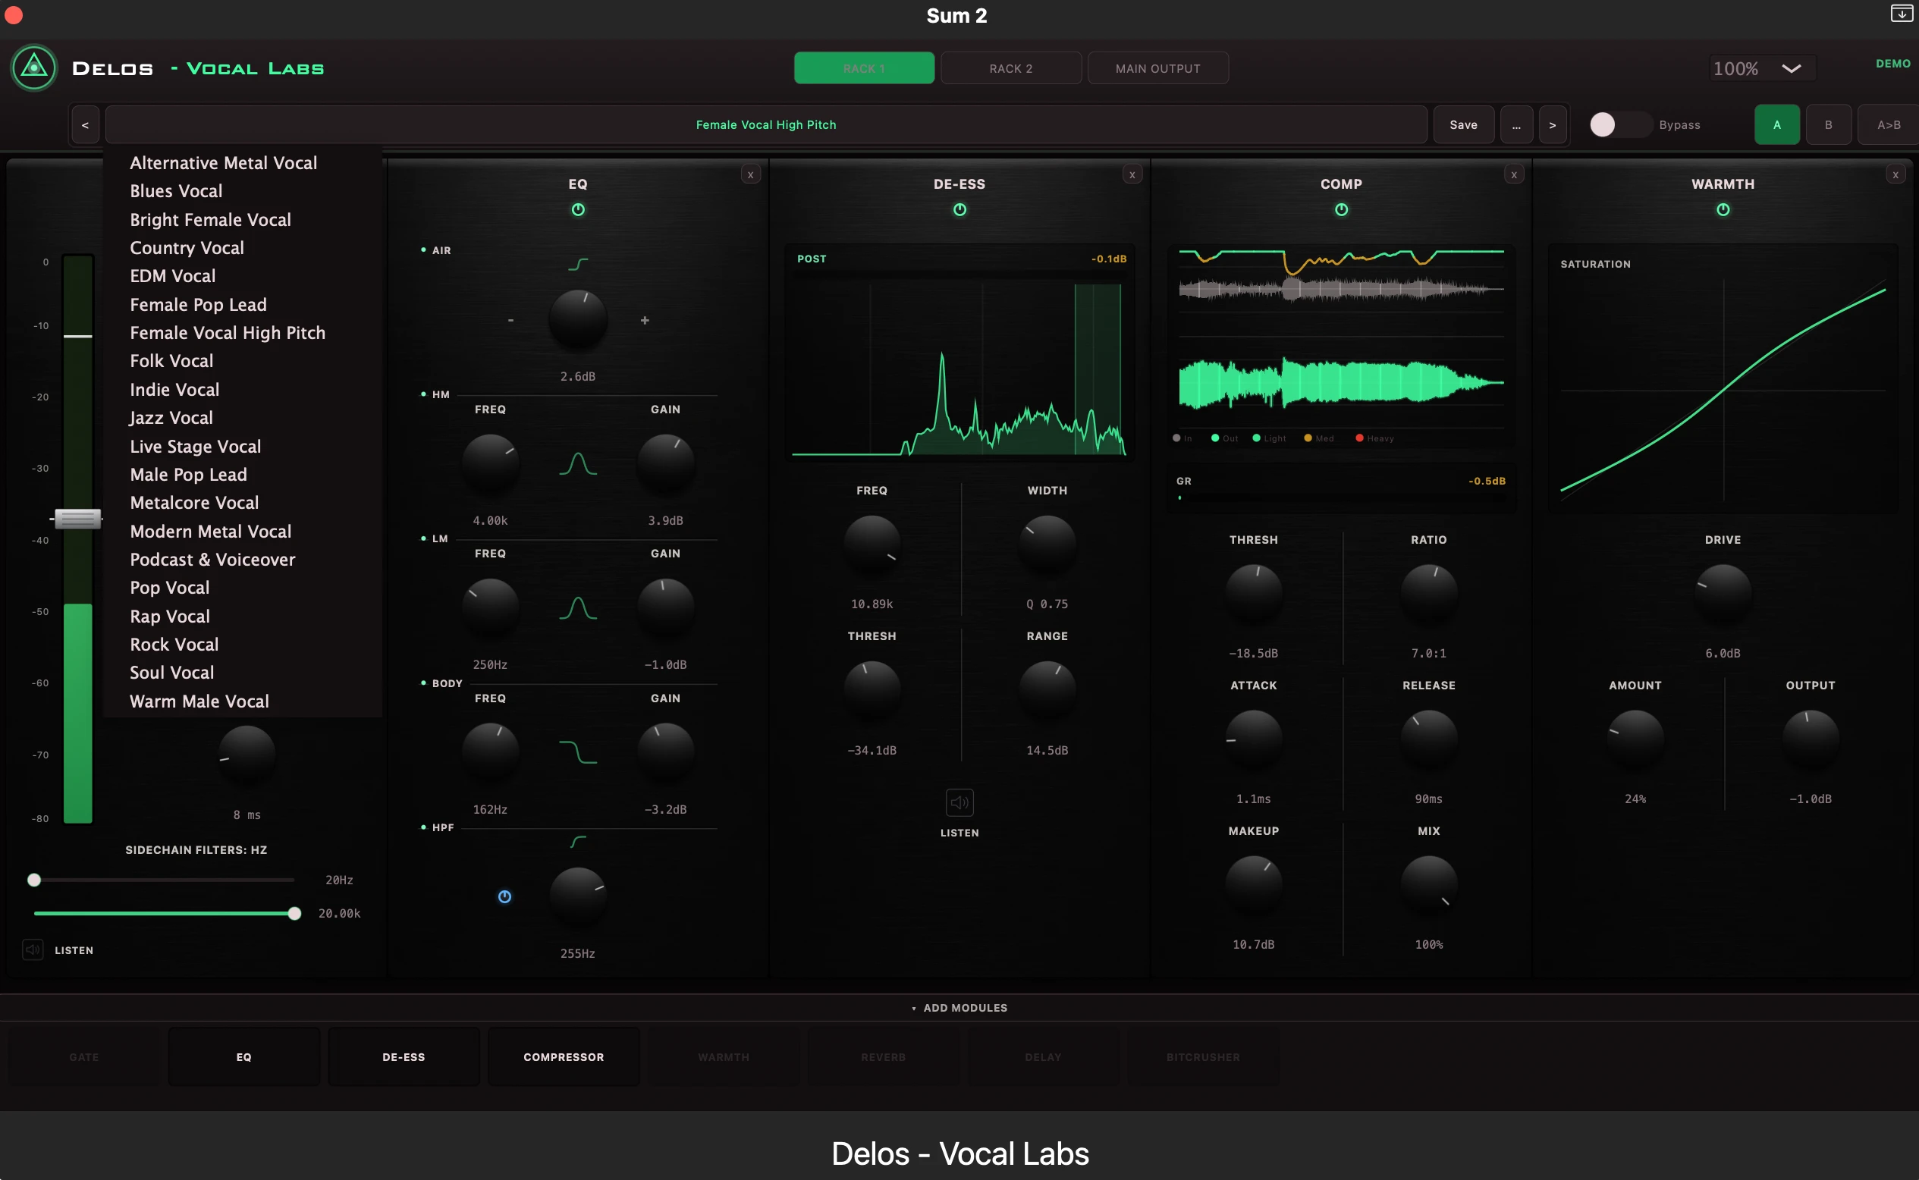Click the DE-ESS Listen speaker icon
This screenshot has height=1180, width=1919.
click(959, 802)
